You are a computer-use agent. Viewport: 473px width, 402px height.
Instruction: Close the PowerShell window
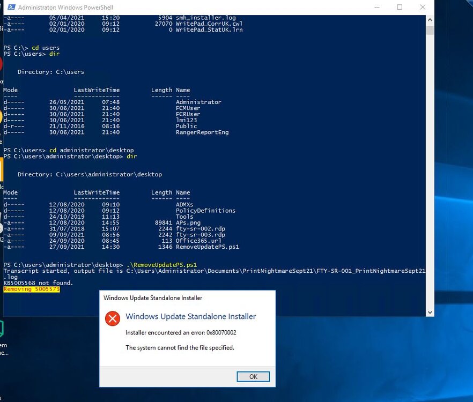[423, 7]
